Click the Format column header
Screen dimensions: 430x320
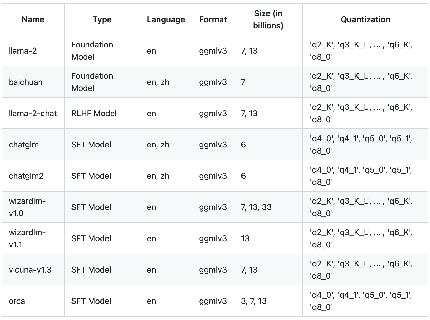coord(213,19)
